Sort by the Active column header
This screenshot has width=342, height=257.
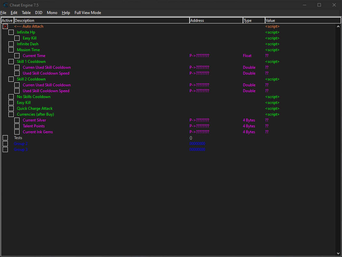[x=7, y=21]
